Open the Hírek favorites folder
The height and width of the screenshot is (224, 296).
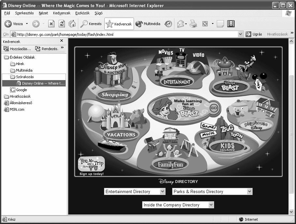pyautogui.click(x=17, y=64)
